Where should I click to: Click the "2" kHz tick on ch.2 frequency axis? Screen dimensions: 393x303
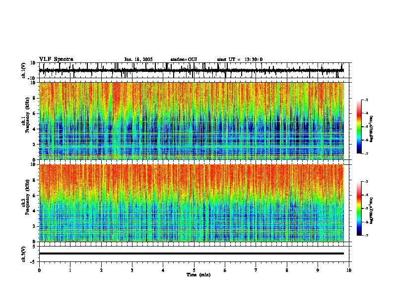pyautogui.click(x=35, y=226)
